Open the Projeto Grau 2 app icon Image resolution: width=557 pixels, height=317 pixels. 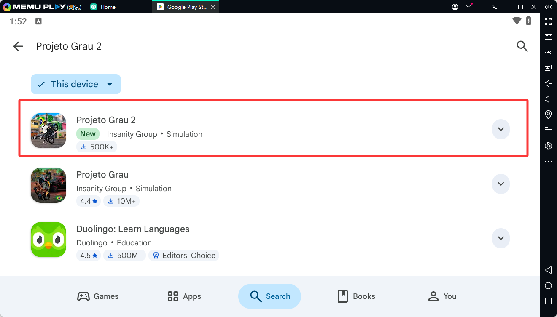(x=48, y=130)
